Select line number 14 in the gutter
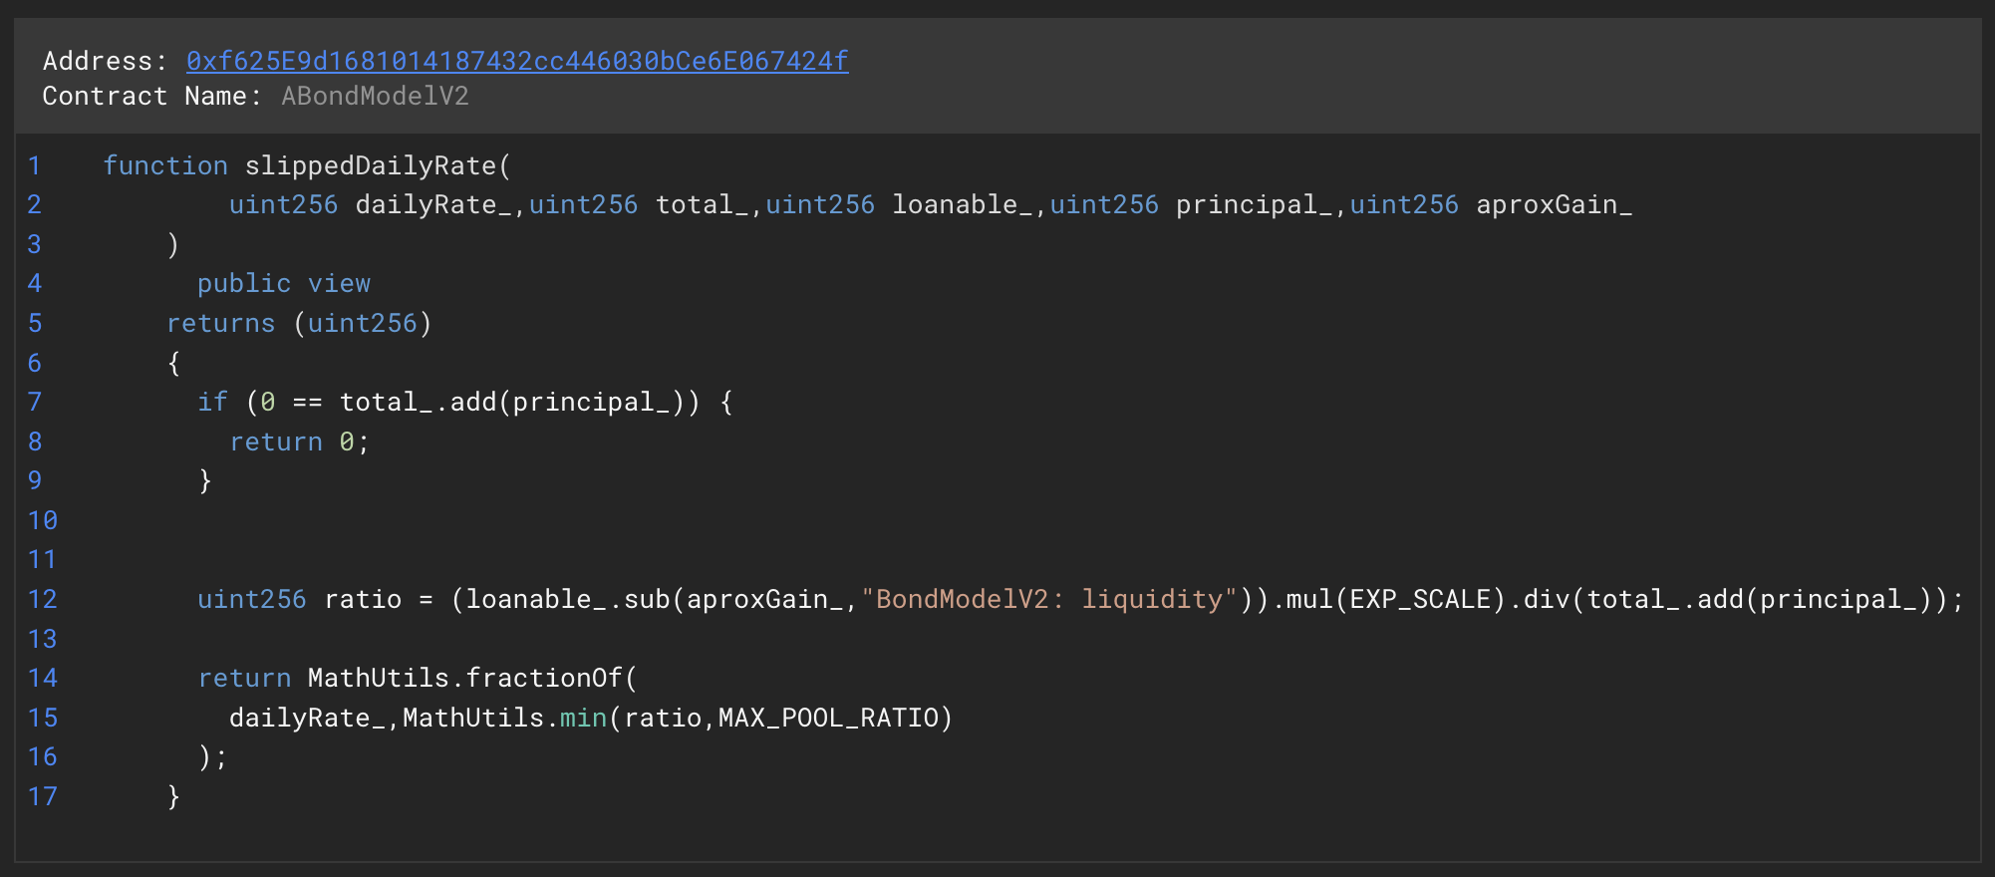Image resolution: width=1995 pixels, height=877 pixels. (x=42, y=678)
